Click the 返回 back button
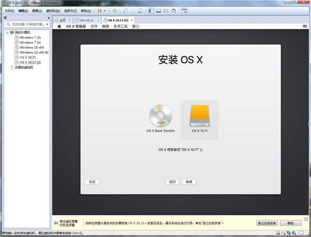 (x=173, y=182)
